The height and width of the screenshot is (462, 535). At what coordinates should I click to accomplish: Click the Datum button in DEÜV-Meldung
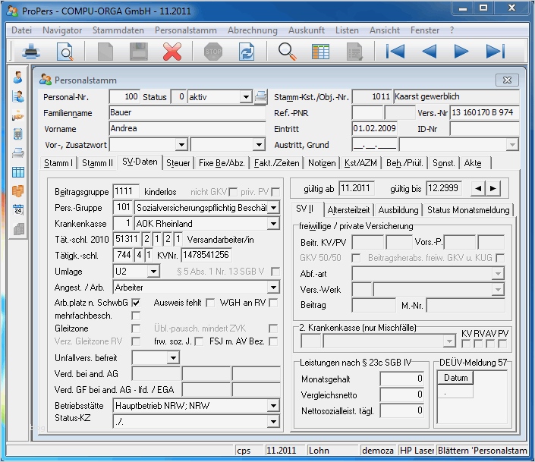coord(456,378)
